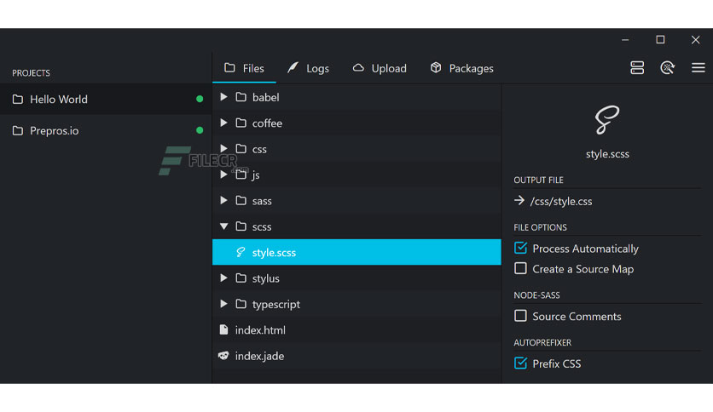Click the large Sass logo in details panel
This screenshot has width=713, height=412.
coord(607,120)
